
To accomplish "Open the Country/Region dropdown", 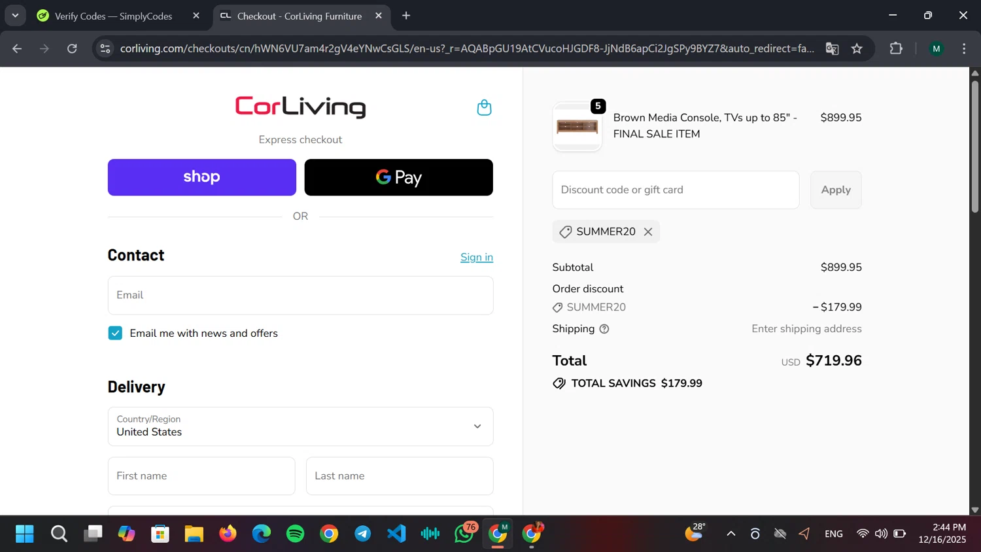I will pos(300,426).
